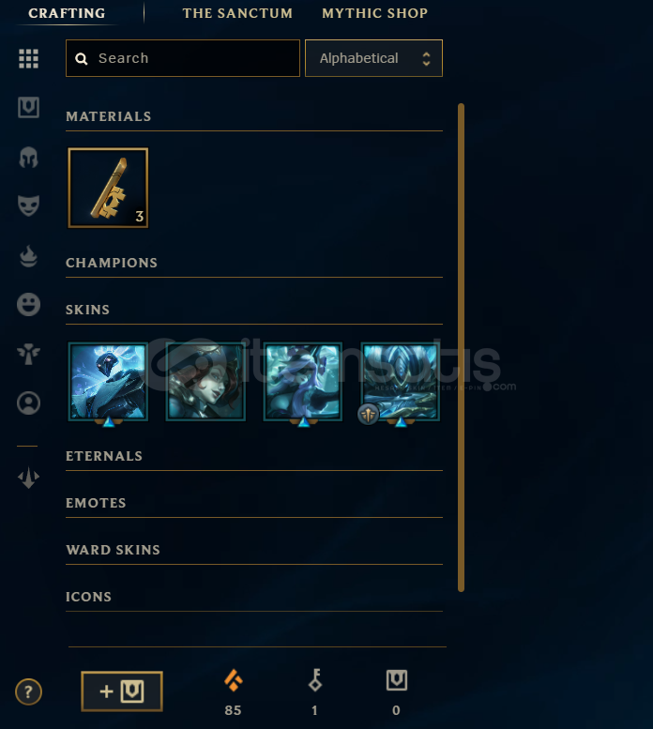Open the help question mark button
653x729 pixels.
tap(28, 691)
